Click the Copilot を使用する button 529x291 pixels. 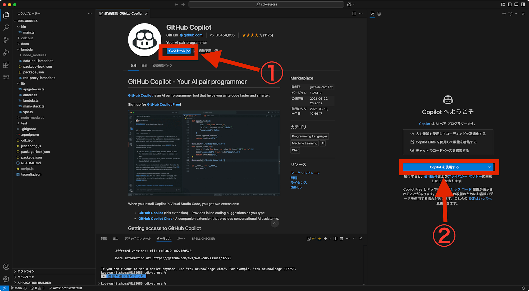(444, 167)
